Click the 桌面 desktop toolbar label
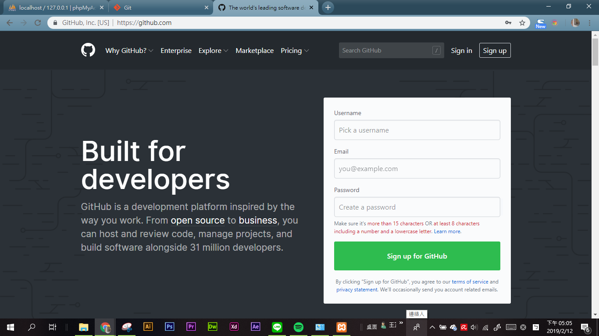Screen dimensions: 599x336 pos(372,327)
